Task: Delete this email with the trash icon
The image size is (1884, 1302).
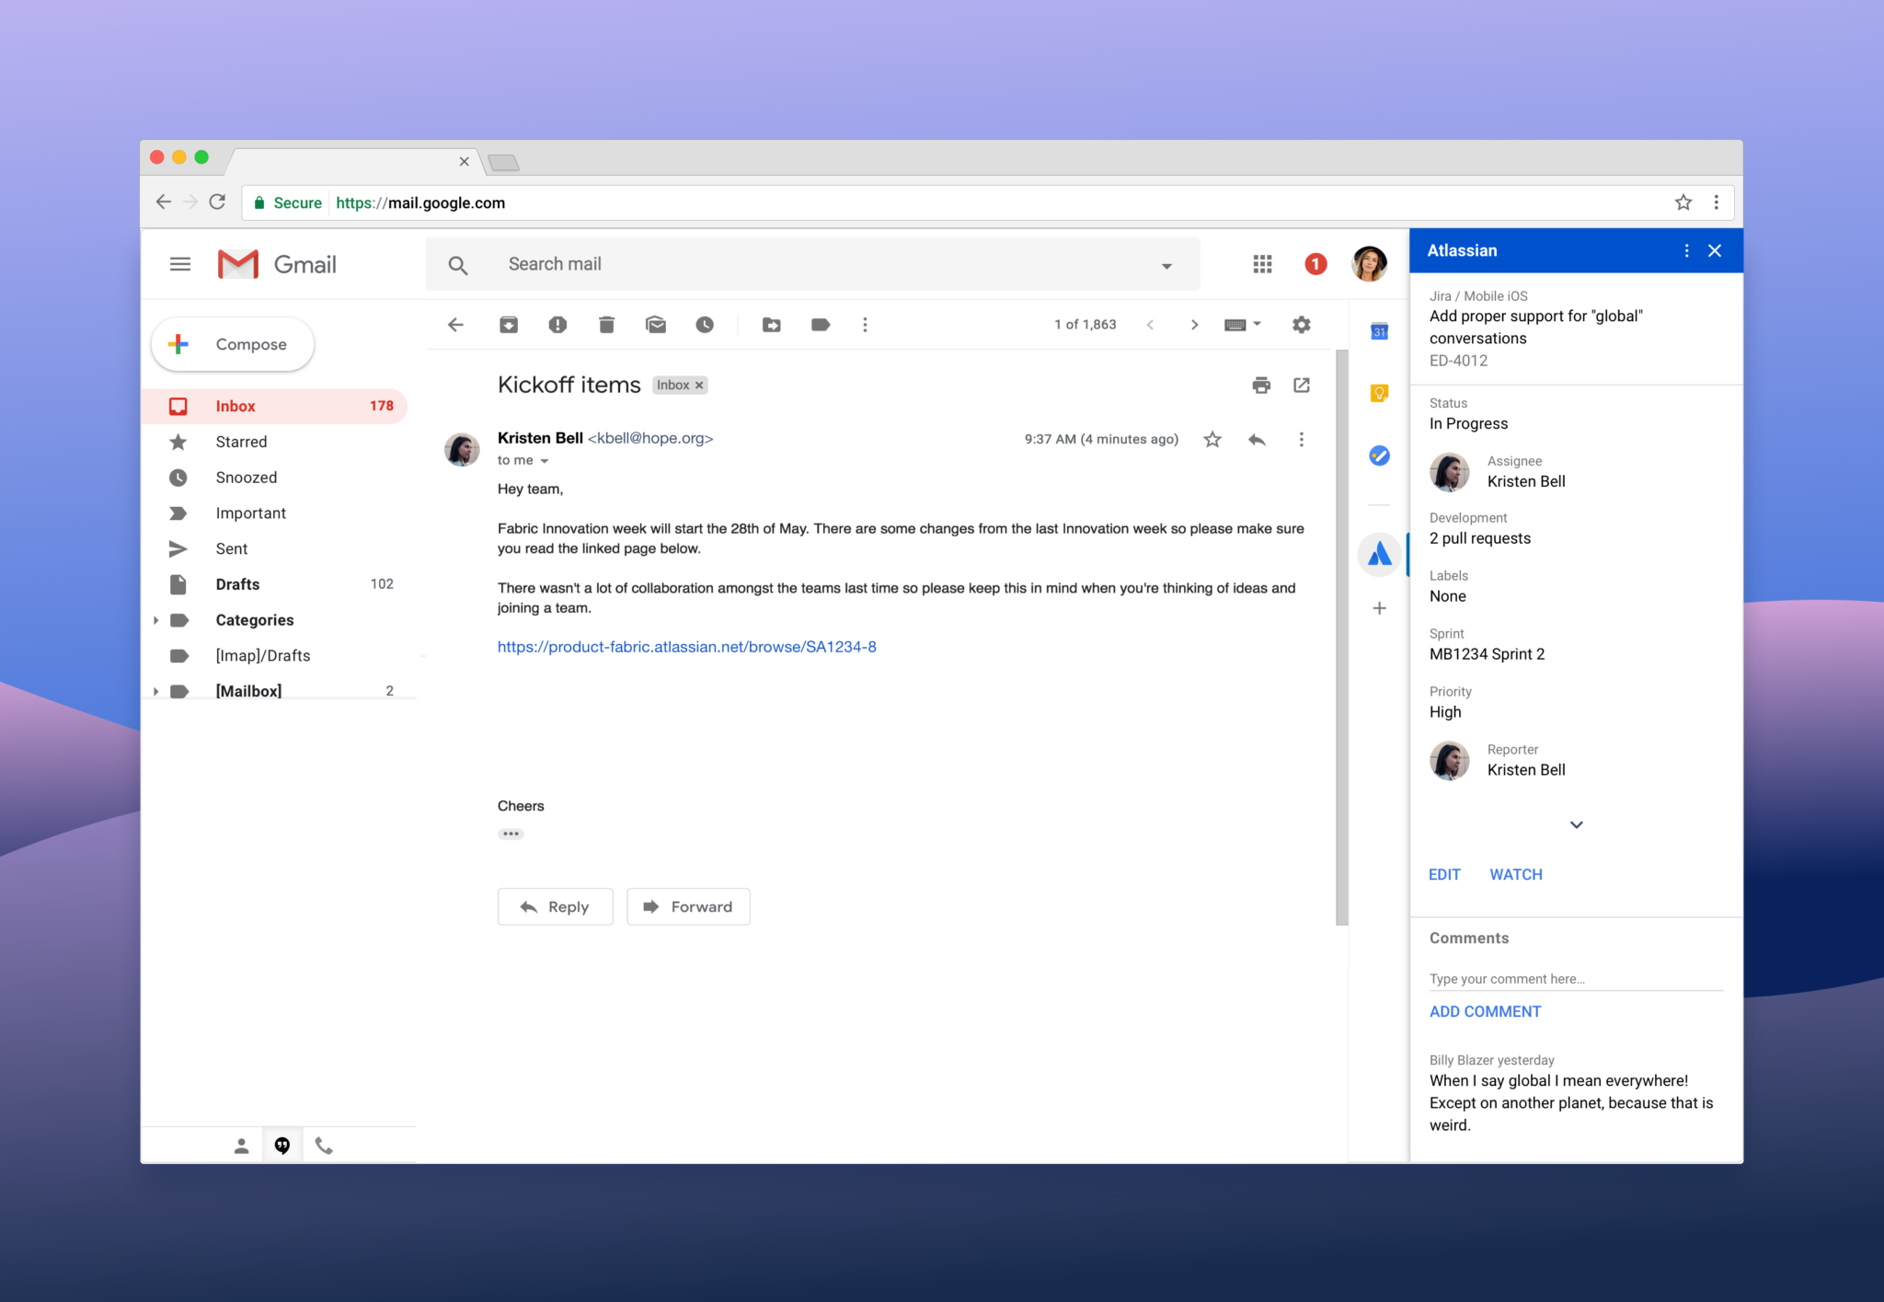Action: 606,325
